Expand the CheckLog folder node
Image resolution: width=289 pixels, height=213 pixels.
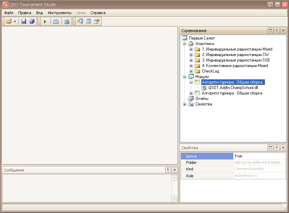pyautogui.click(x=191, y=71)
